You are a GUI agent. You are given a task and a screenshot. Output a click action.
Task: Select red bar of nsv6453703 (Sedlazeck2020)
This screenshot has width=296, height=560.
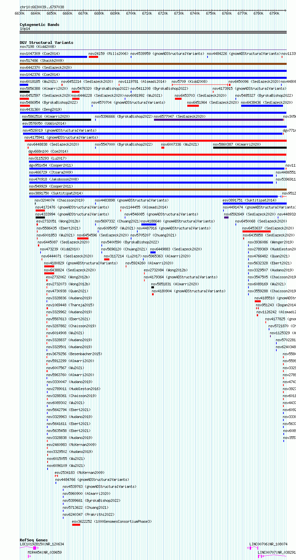178,99
